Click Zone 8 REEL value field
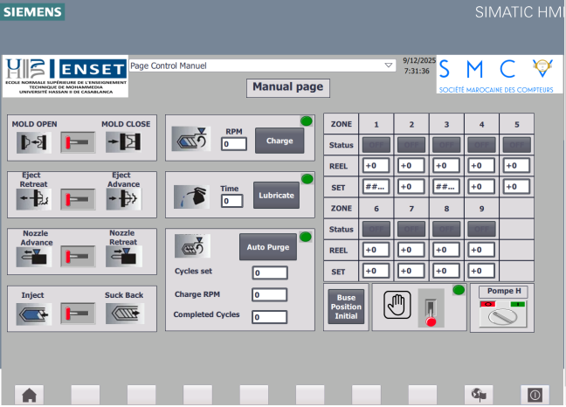 pos(446,250)
